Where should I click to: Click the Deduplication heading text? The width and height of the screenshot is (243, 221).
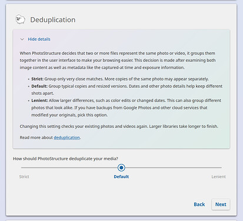point(53,19)
